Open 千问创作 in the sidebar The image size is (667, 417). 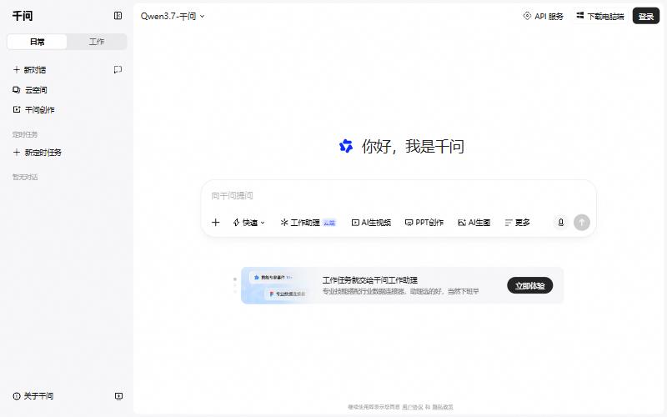click(x=33, y=110)
